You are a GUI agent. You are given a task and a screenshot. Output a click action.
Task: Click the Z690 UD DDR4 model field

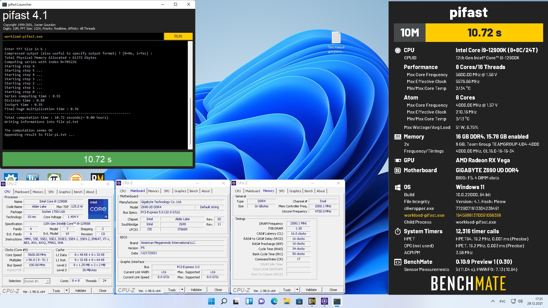coord(167,207)
